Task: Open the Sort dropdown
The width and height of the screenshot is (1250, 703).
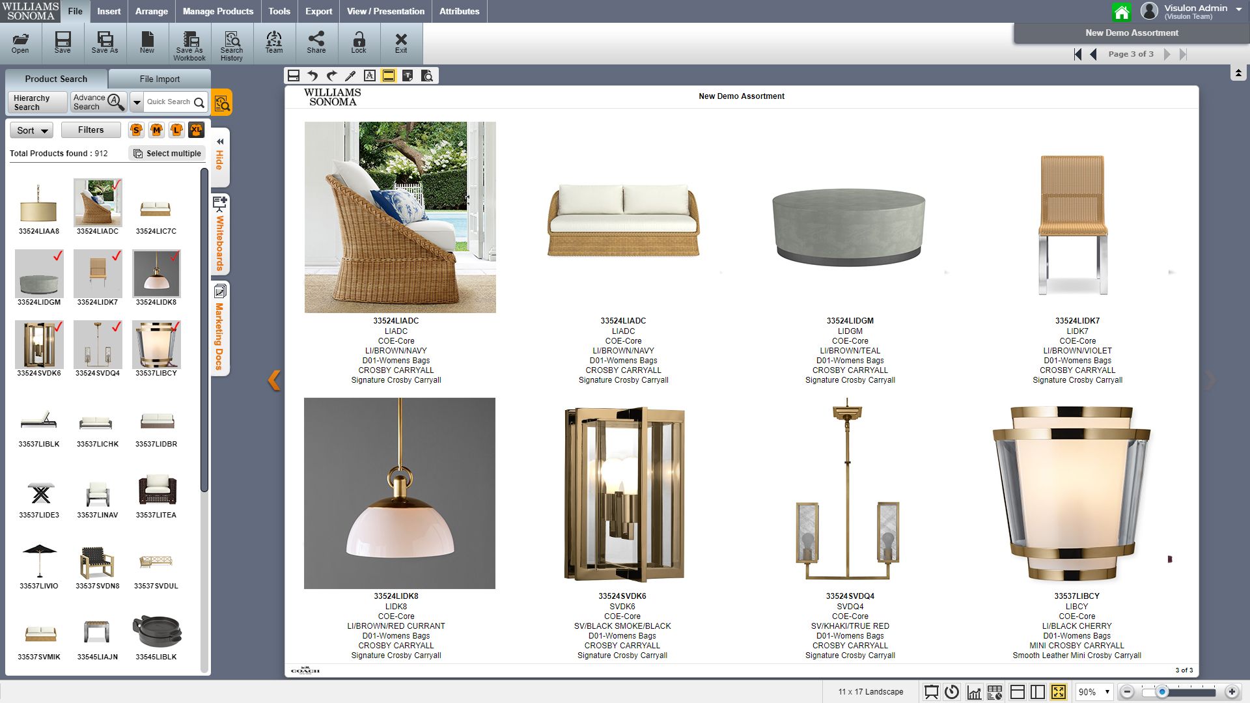Action: [32, 130]
